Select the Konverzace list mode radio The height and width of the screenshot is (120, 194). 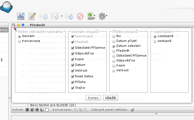(x=19, y=41)
